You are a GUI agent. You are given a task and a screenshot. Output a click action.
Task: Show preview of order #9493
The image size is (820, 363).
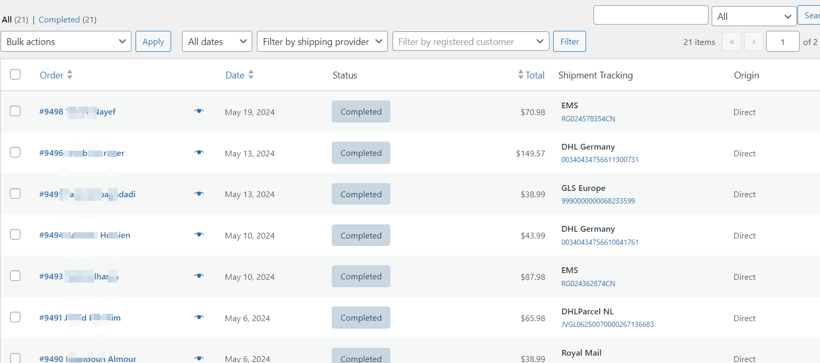[199, 276]
